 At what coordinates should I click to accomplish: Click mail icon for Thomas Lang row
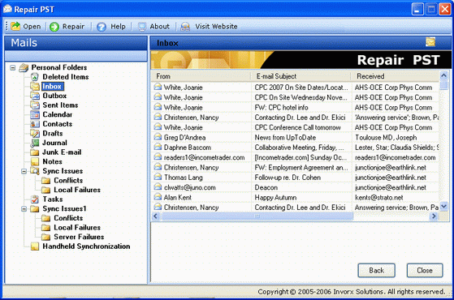tap(158, 177)
